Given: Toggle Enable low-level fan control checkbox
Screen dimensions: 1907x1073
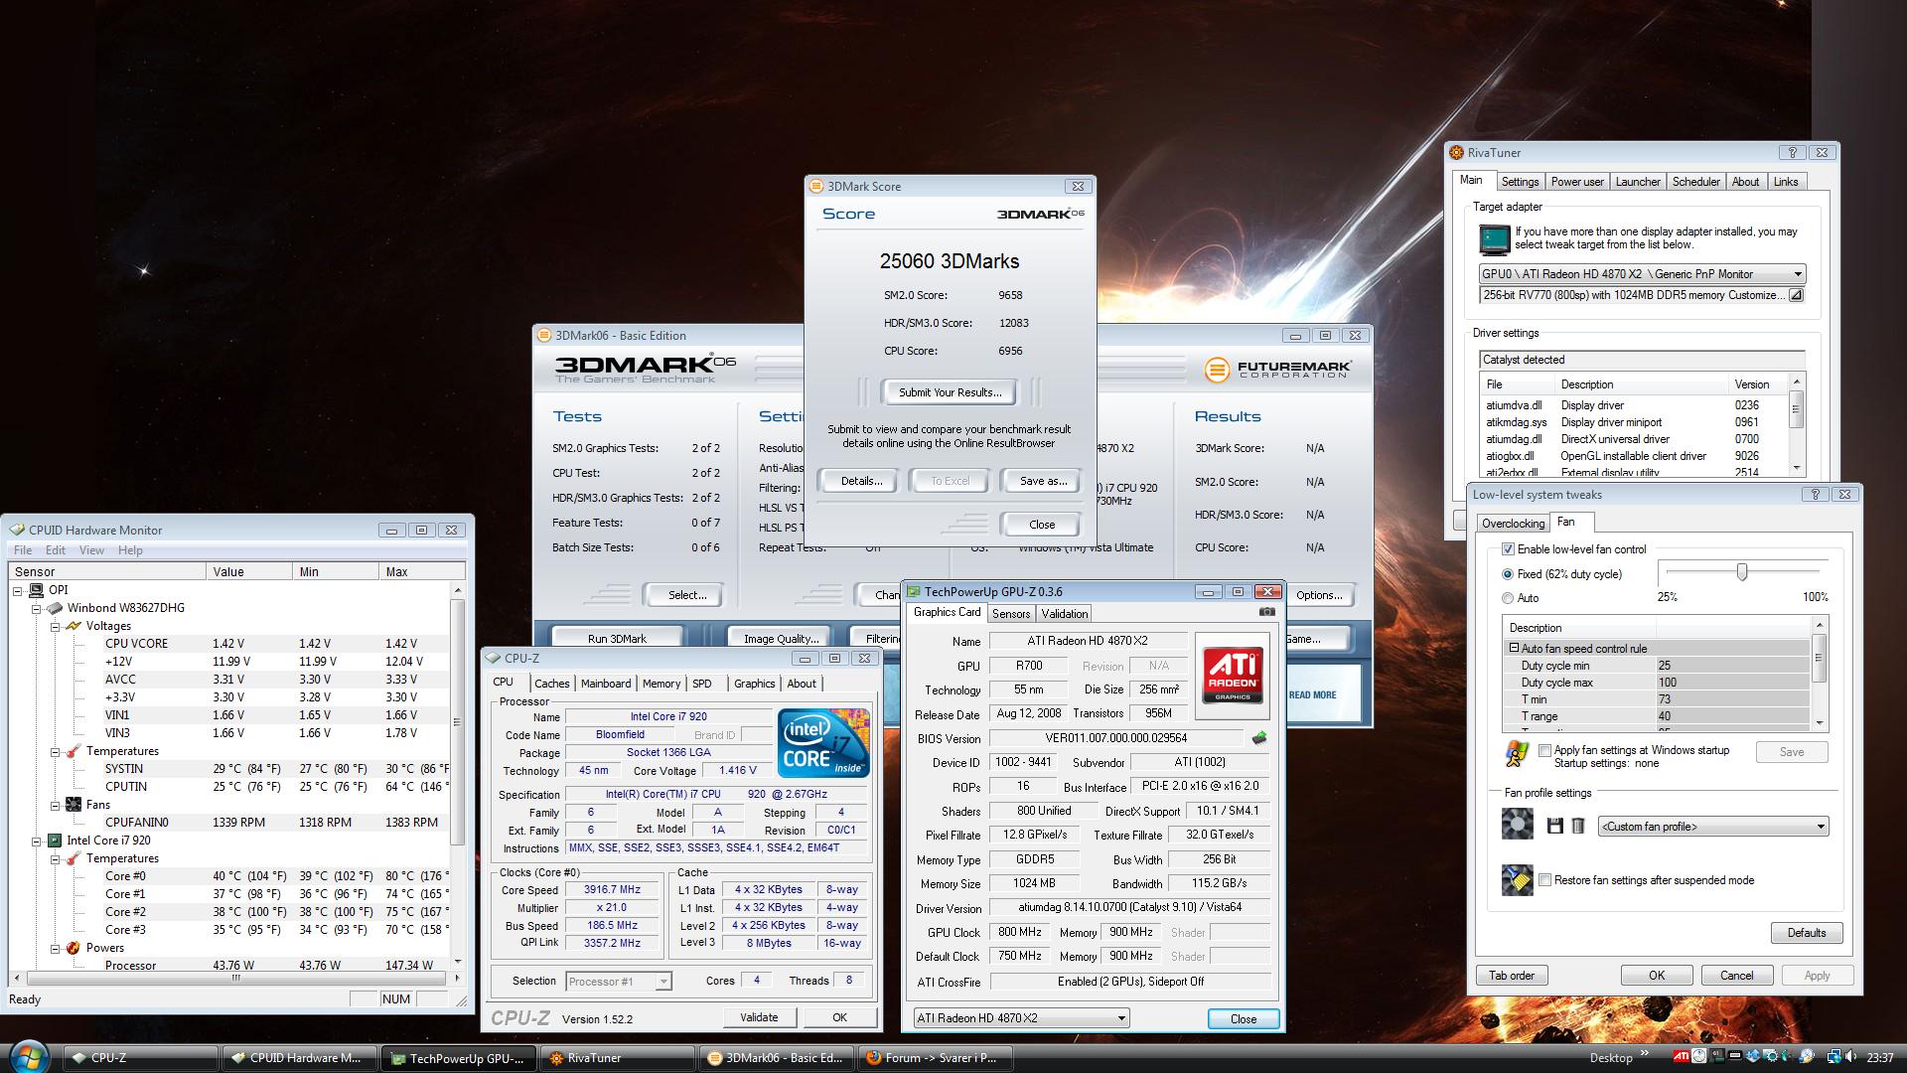Looking at the screenshot, I should pos(1508,549).
